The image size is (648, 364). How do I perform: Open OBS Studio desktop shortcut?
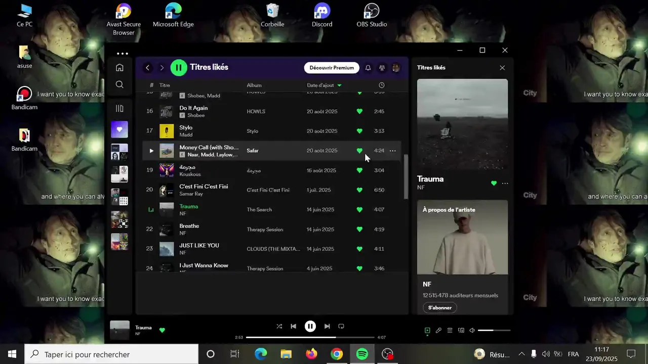pyautogui.click(x=372, y=16)
